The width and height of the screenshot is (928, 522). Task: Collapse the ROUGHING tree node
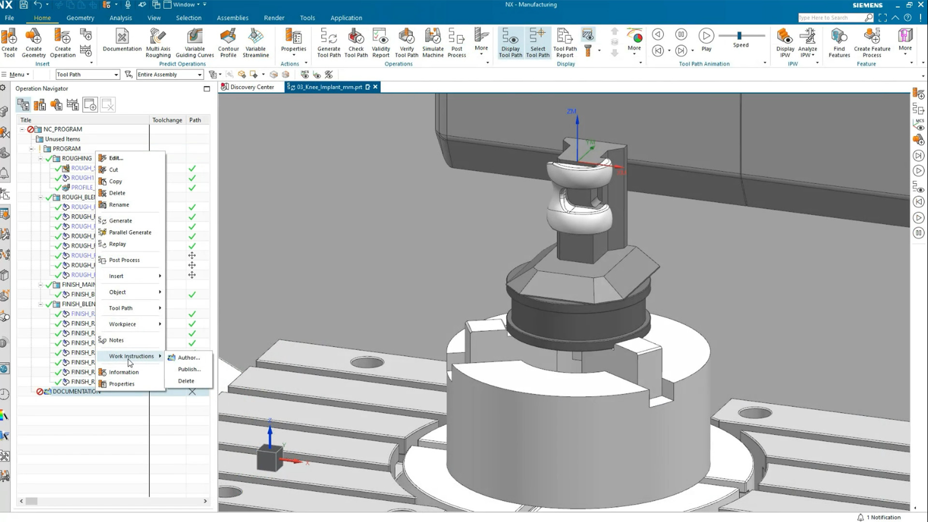point(40,158)
